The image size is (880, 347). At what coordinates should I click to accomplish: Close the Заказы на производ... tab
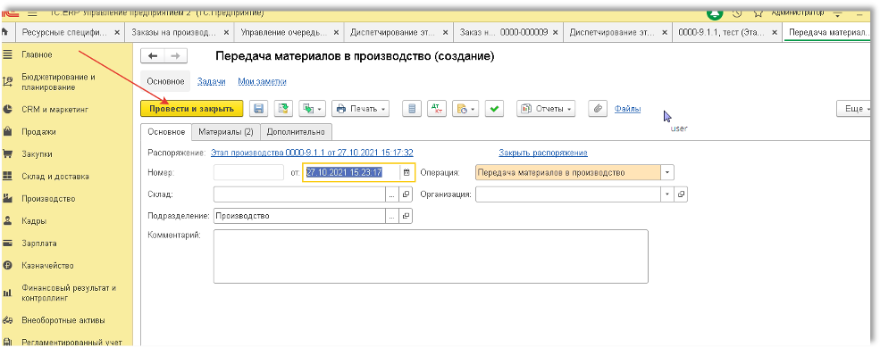tap(226, 32)
